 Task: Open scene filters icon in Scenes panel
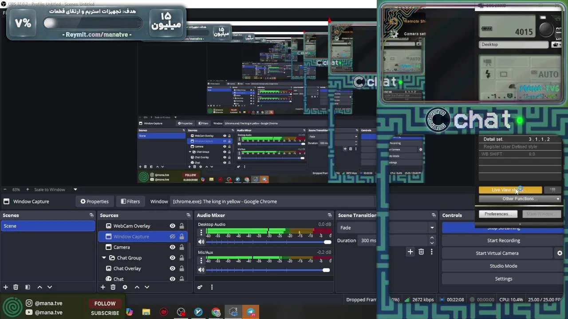[28, 287]
